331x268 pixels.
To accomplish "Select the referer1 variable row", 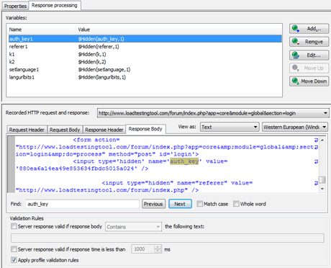I will [145, 47].
